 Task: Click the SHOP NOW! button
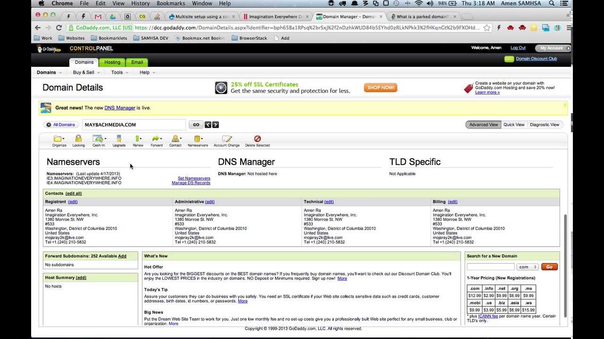tap(380, 88)
